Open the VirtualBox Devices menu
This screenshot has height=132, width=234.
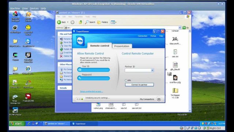pos(34,8)
